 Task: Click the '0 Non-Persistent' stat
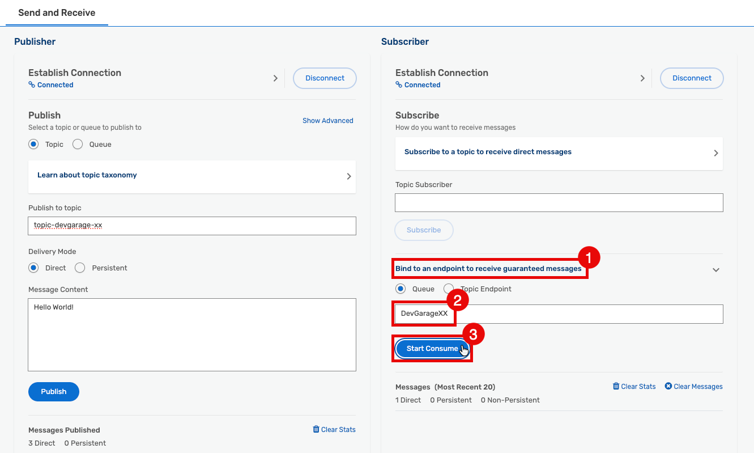pos(510,400)
